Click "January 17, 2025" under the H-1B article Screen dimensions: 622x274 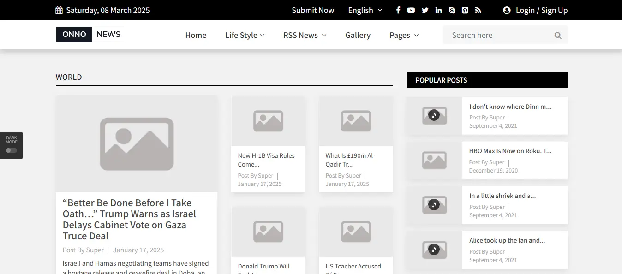coord(260,184)
